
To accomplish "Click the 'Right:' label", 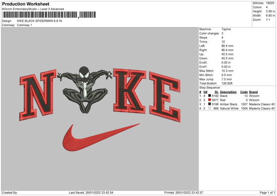I will click(x=203, y=50).
